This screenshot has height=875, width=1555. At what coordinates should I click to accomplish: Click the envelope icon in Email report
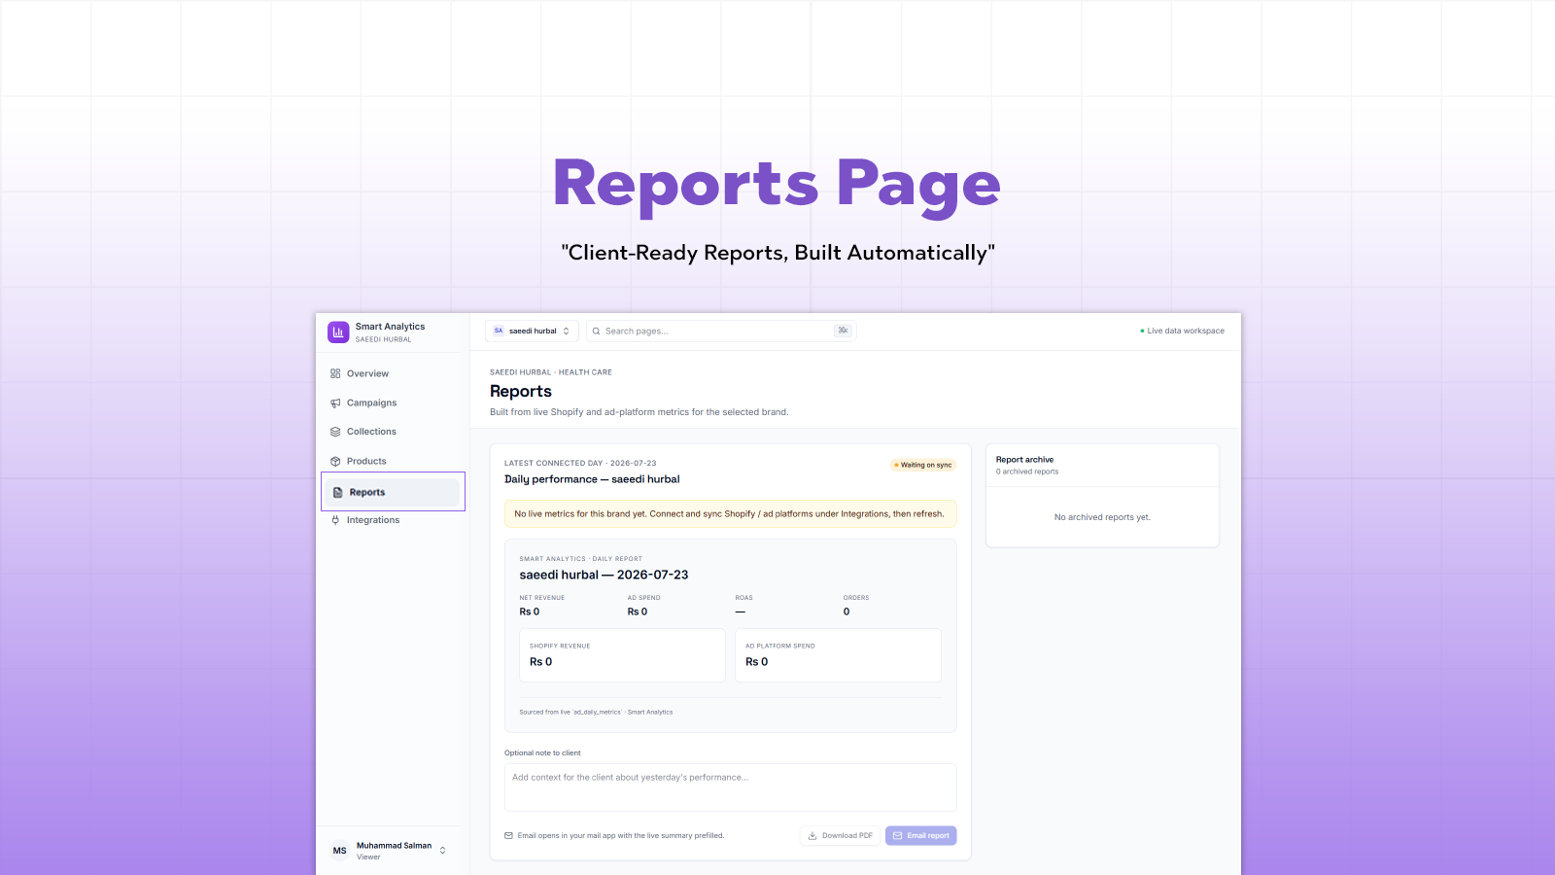tap(897, 836)
